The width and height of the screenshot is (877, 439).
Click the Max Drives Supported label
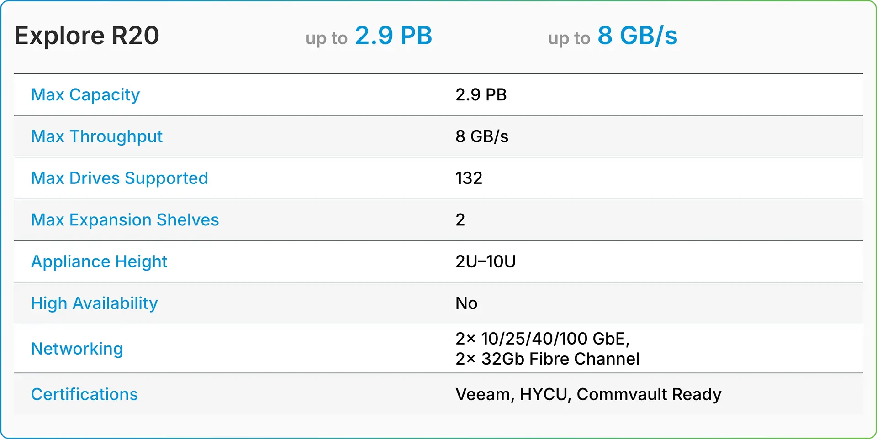[120, 178]
